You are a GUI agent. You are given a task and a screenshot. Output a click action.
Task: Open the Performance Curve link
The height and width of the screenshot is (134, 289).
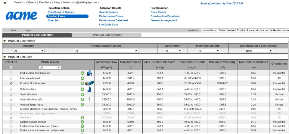[x=111, y=16]
